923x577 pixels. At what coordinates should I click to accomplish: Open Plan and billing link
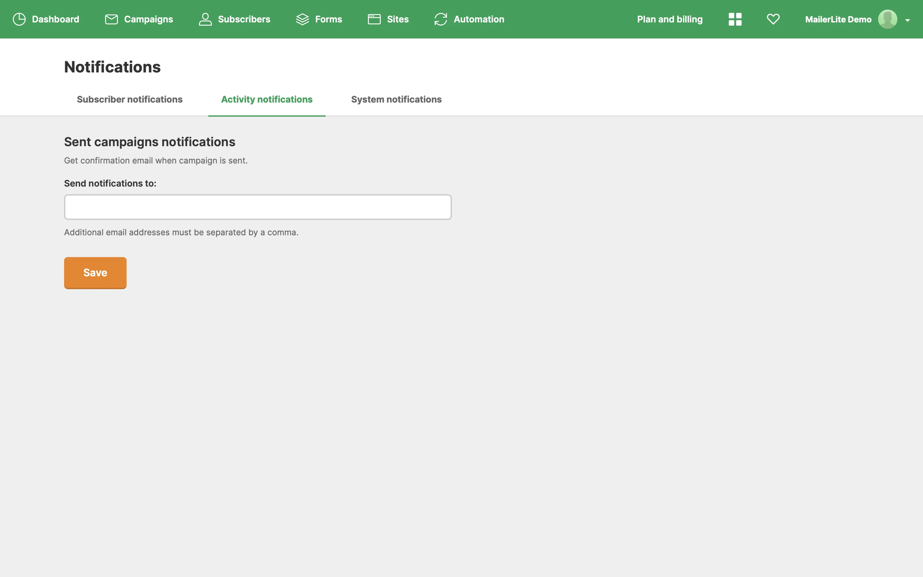(670, 19)
